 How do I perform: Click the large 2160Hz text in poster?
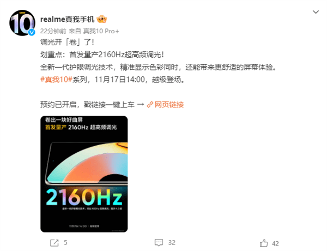pyautogui.click(x=84, y=196)
